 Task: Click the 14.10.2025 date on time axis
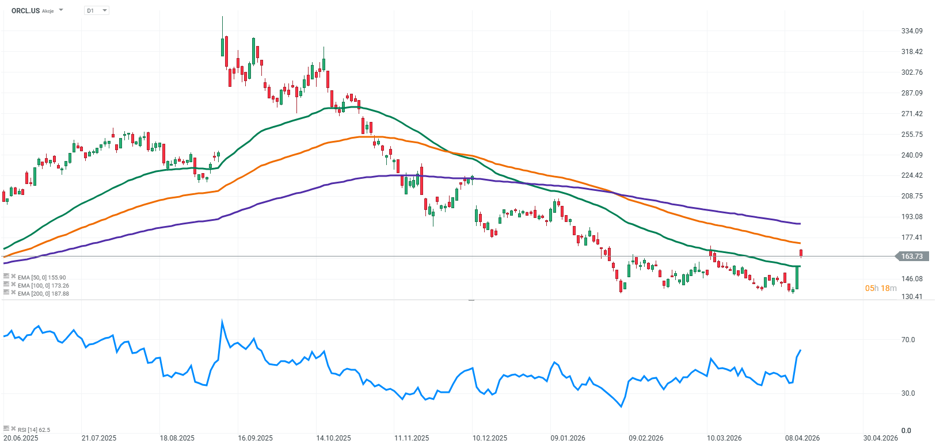click(333, 438)
